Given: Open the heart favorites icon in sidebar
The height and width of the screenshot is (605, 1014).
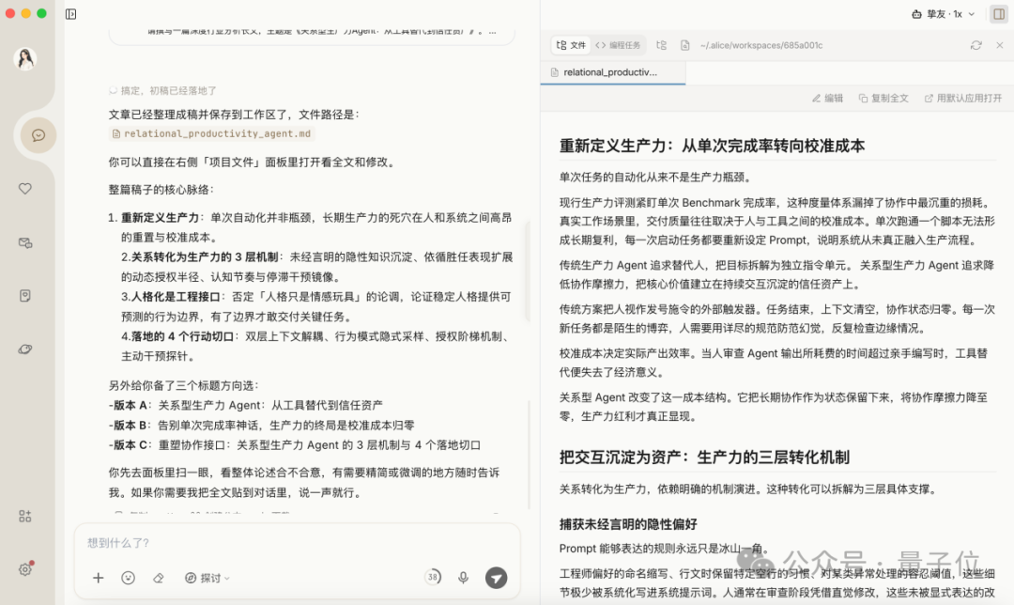Looking at the screenshot, I should point(25,189).
